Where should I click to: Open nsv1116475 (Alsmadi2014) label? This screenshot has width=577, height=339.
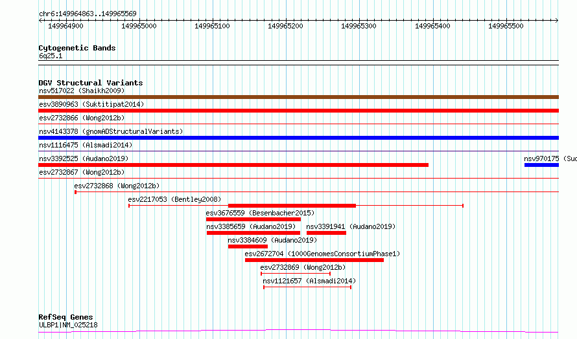86,145
